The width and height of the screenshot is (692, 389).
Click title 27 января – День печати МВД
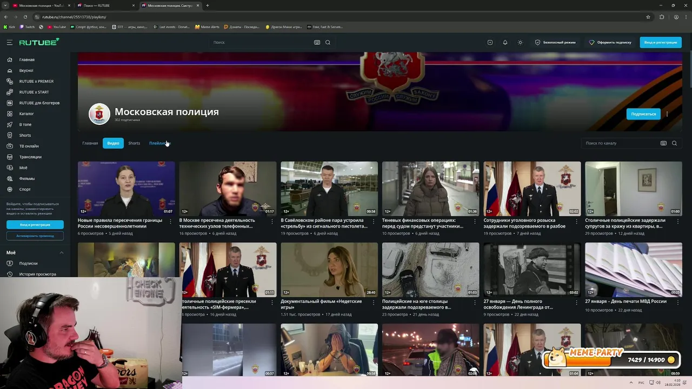(626, 301)
